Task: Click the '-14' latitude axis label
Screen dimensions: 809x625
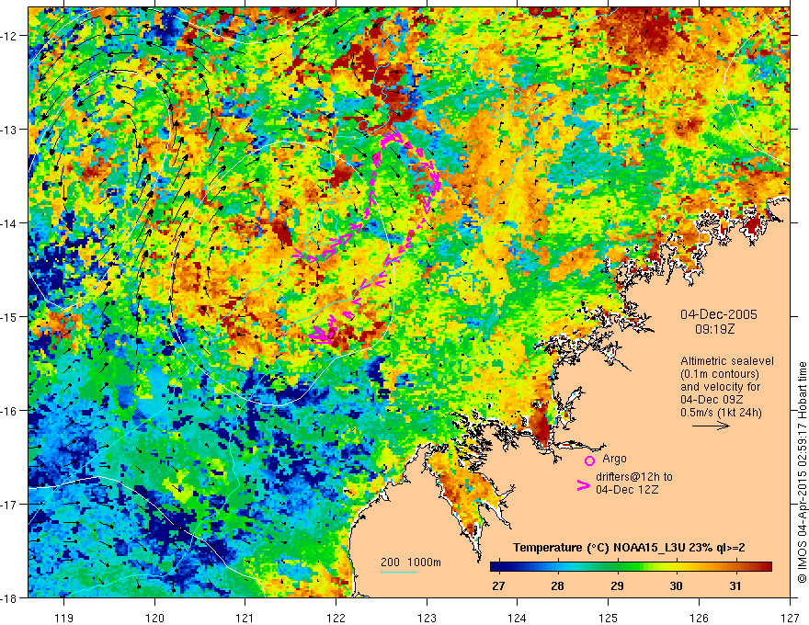Action: pos(9,223)
